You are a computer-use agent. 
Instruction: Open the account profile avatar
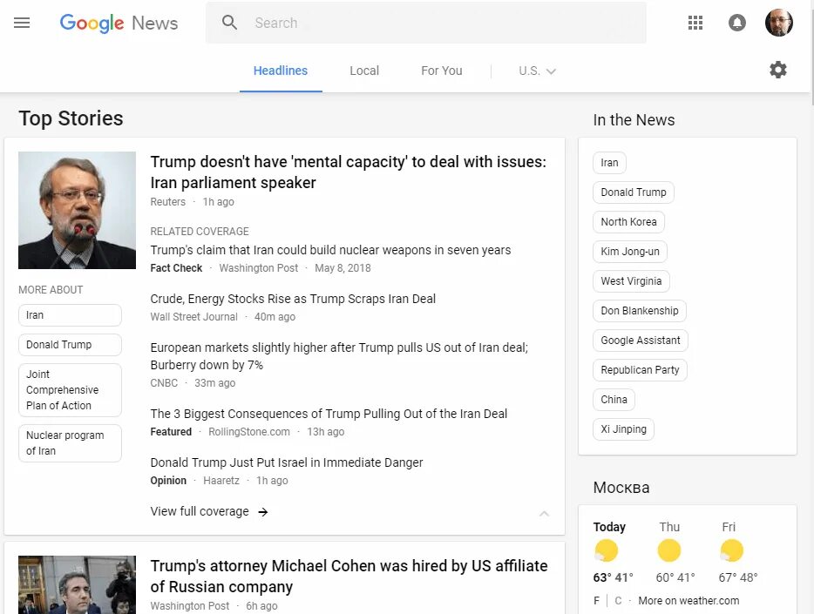coord(778,23)
